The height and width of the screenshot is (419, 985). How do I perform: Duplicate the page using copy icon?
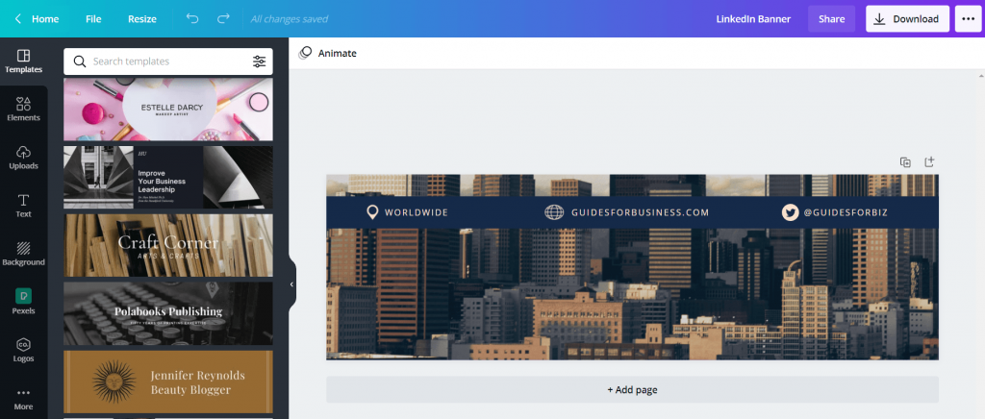905,162
